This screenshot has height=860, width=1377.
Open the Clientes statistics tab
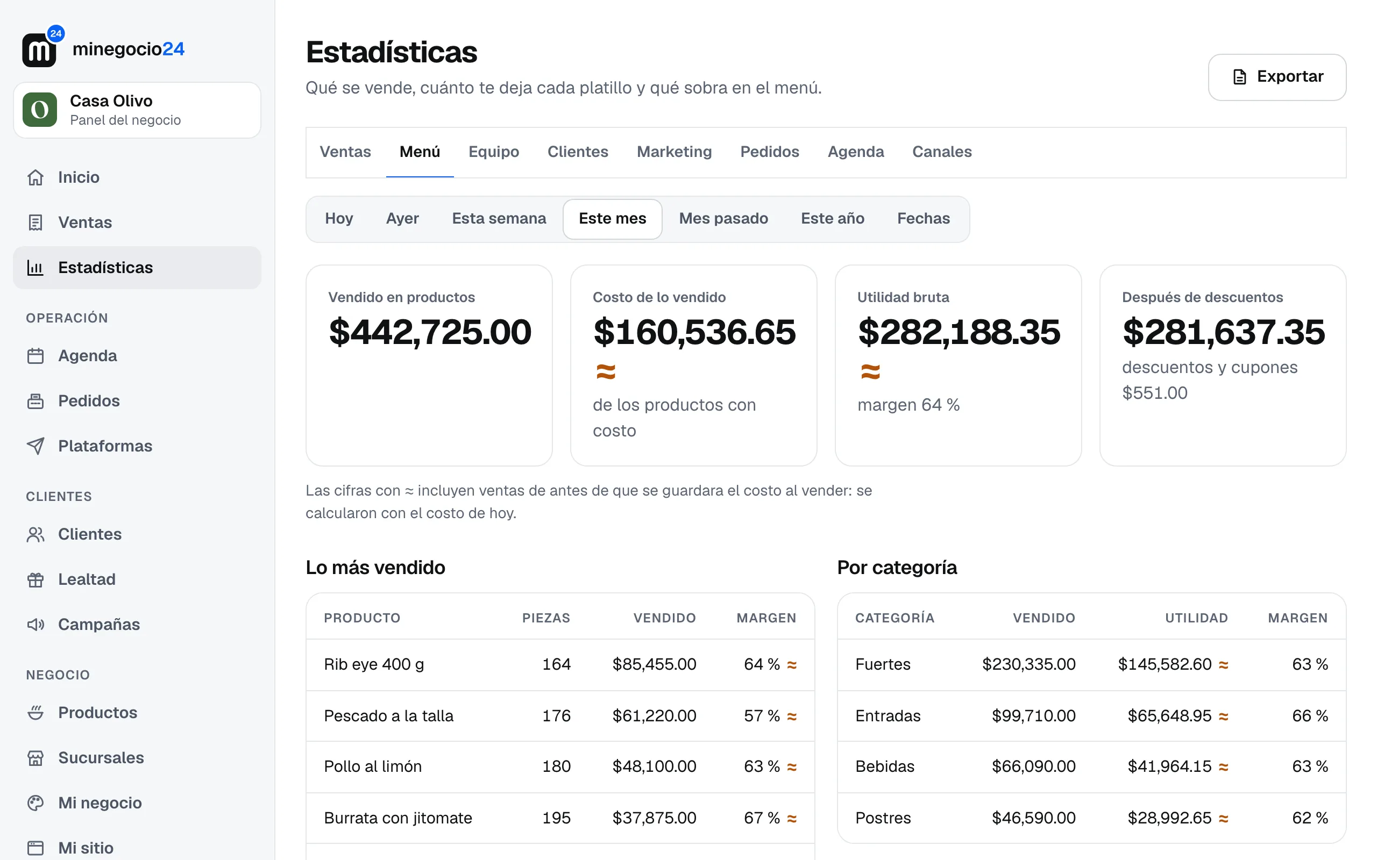tap(578, 152)
